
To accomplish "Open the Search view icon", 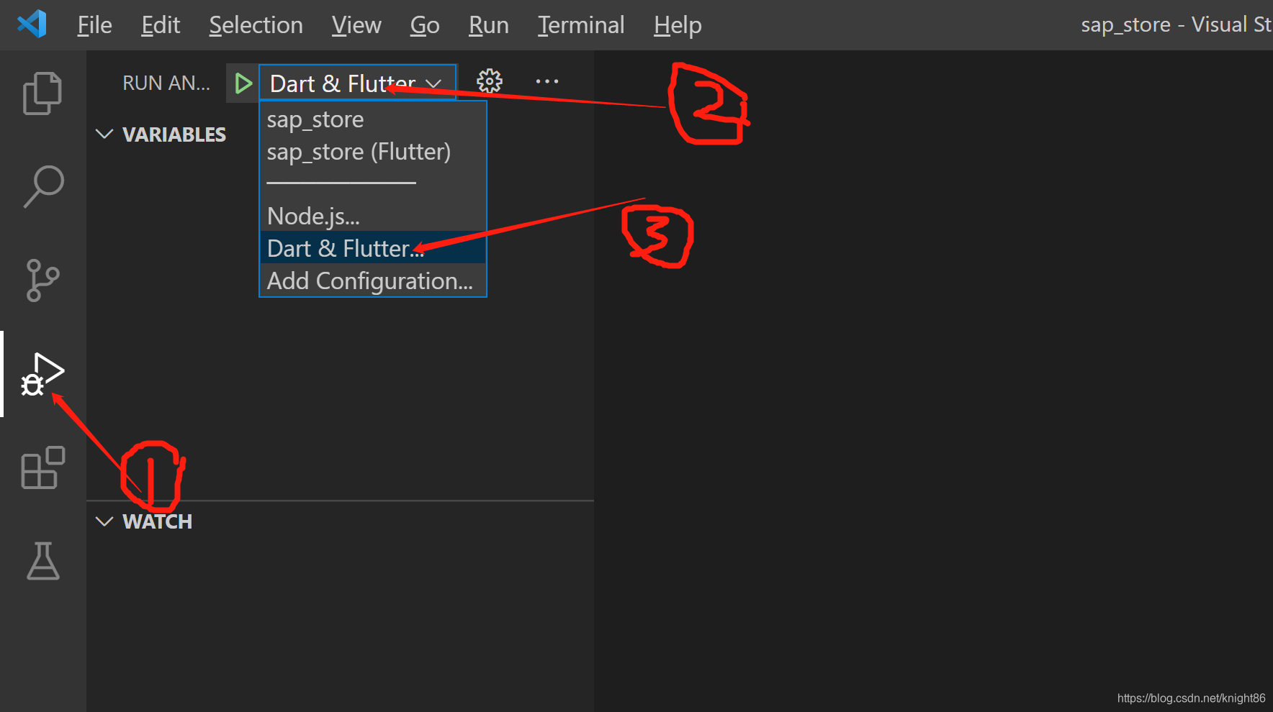I will pos(43,186).
